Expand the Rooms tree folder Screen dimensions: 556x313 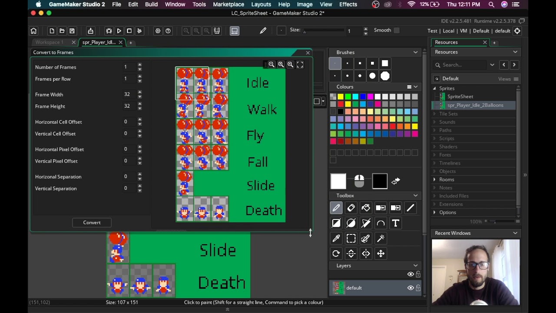pos(434,180)
